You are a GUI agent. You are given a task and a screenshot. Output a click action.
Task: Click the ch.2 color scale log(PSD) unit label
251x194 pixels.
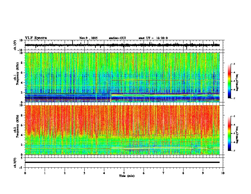[237, 135]
